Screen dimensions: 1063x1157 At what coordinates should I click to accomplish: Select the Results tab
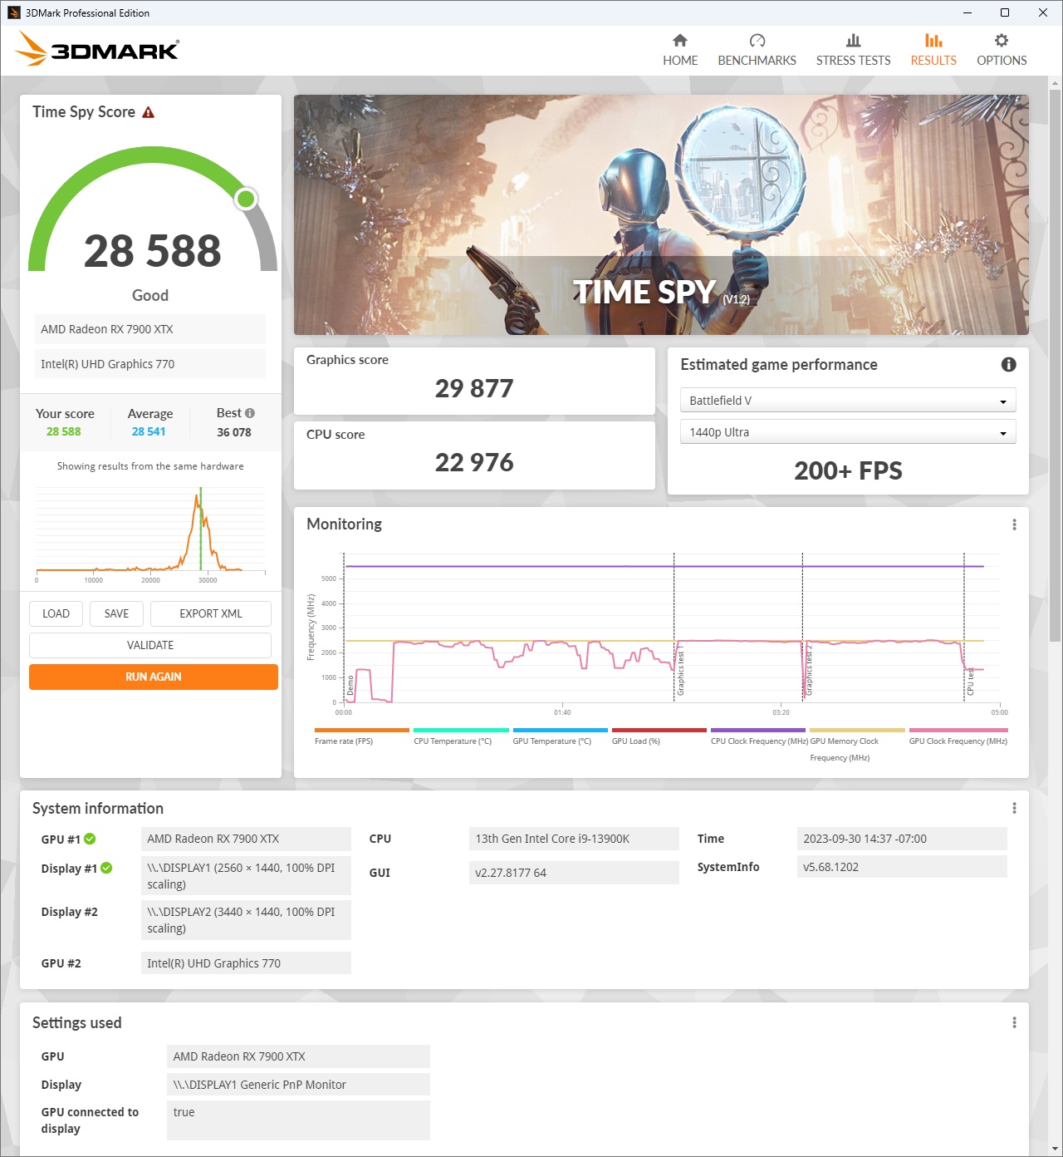(x=933, y=50)
